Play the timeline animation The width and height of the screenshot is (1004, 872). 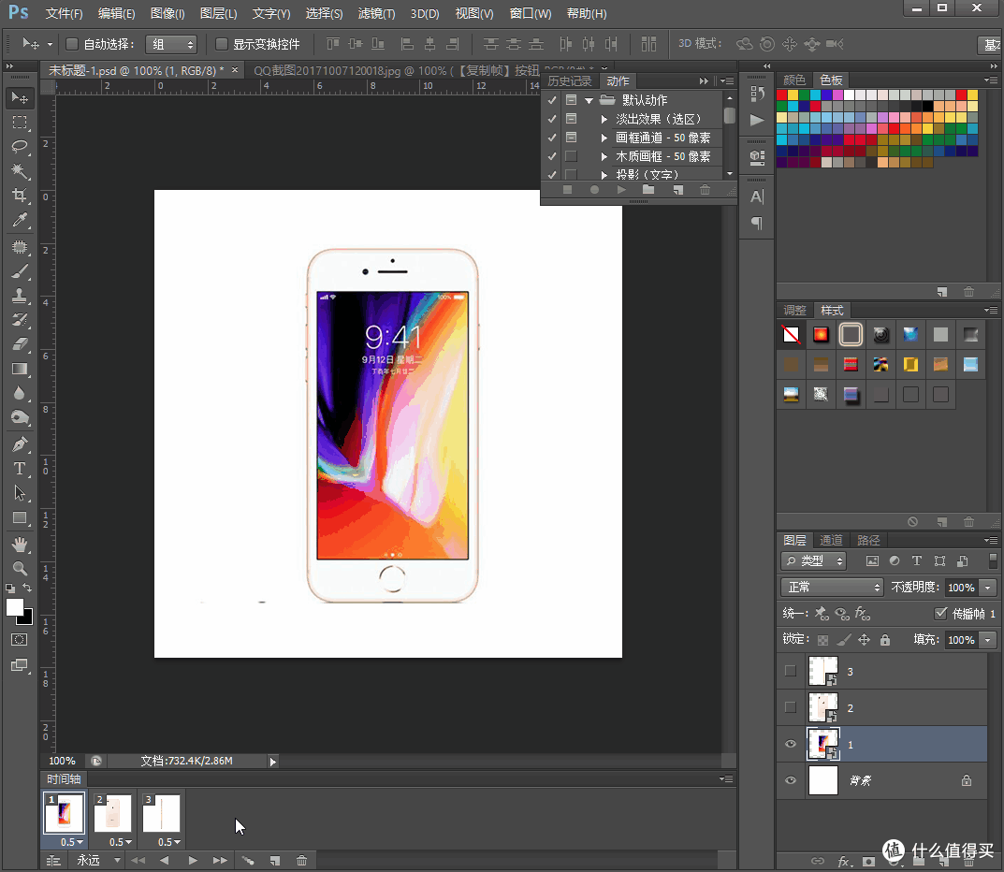(192, 861)
